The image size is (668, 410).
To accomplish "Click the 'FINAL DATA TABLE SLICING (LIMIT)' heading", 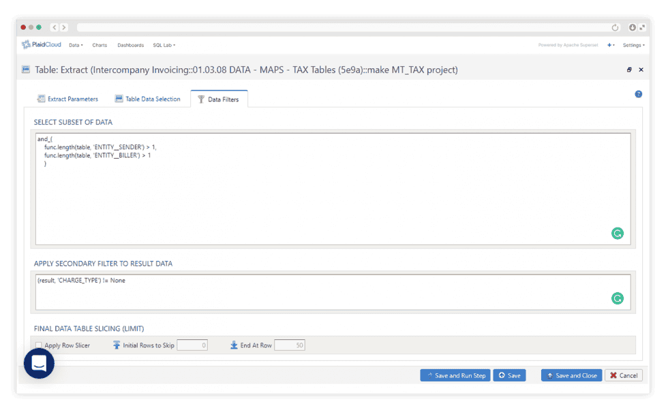I will [89, 329].
